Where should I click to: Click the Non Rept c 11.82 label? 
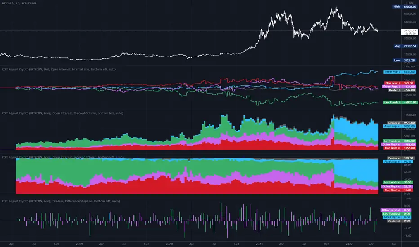click(399, 190)
